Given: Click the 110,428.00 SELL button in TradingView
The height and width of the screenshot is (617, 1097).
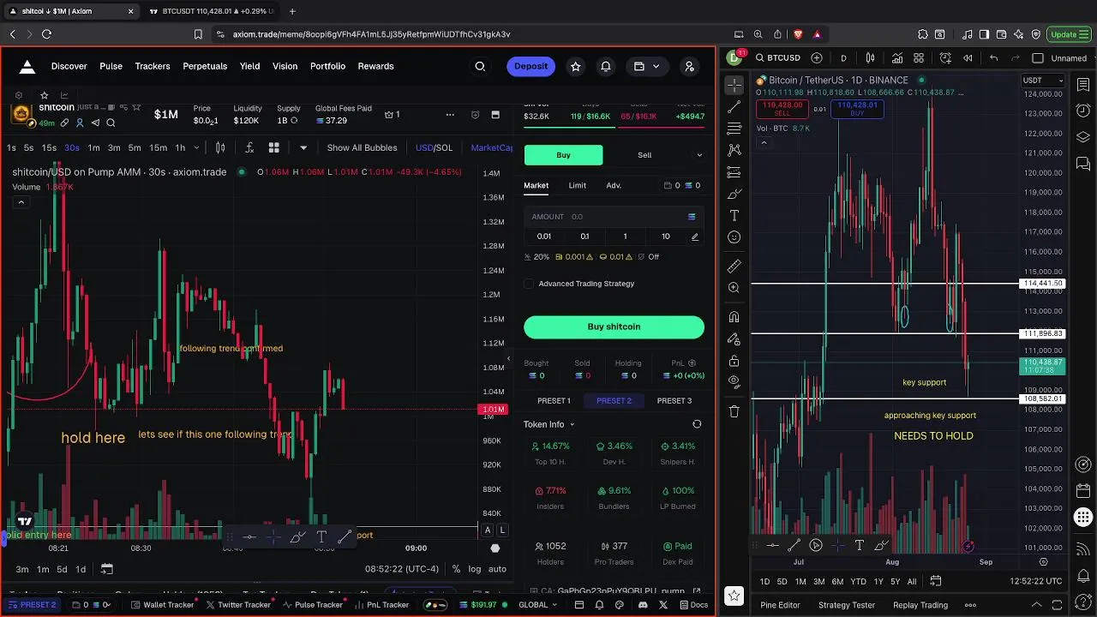Looking at the screenshot, I should pos(782,109).
